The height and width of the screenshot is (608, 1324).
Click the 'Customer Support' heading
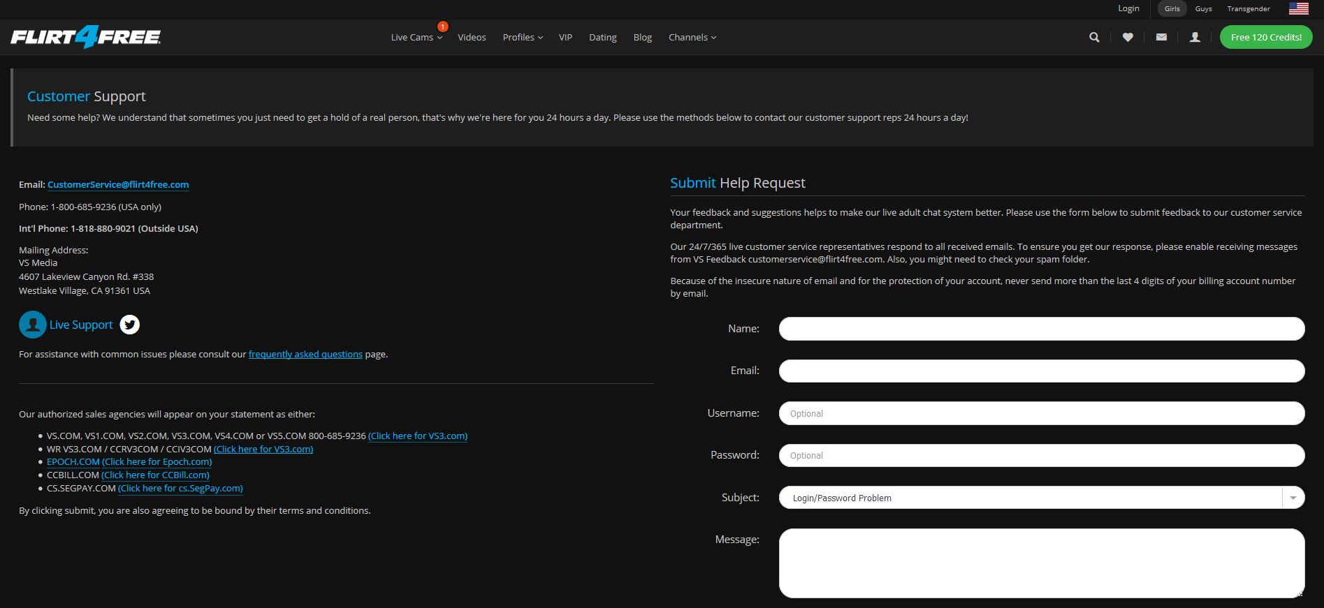pyautogui.click(x=87, y=96)
